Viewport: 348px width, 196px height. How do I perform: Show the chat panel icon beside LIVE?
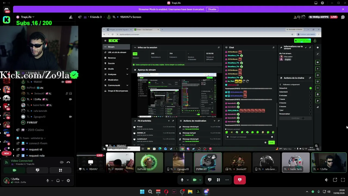343,17
